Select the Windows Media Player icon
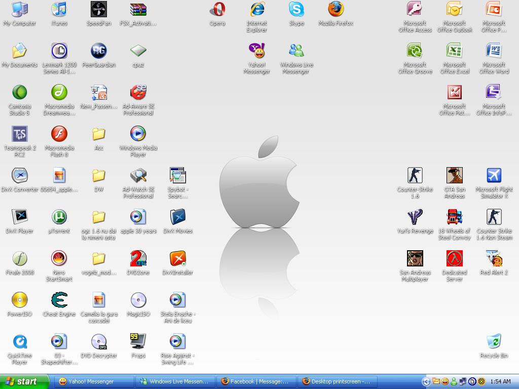The image size is (519, 389). coord(138,134)
